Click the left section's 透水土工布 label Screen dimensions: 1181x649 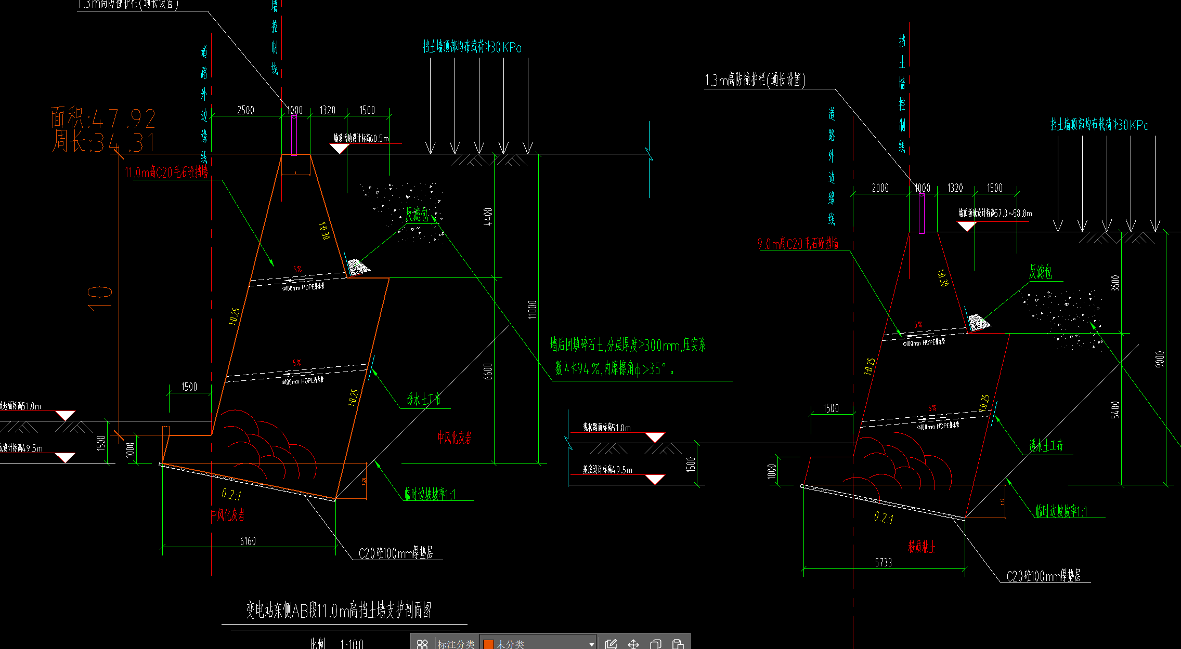coord(423,399)
